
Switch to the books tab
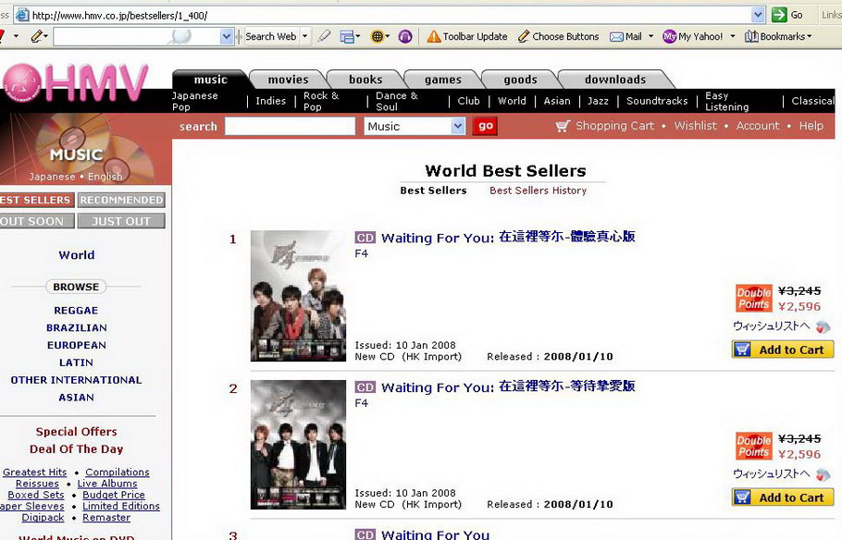pyautogui.click(x=365, y=80)
